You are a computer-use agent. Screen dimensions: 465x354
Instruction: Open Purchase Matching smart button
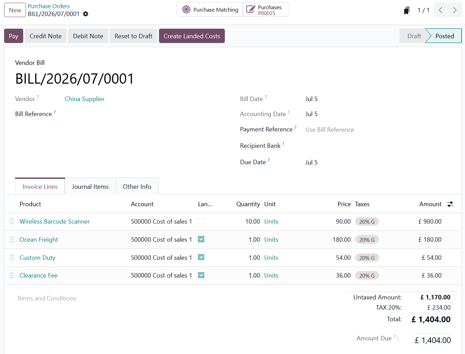210,10
